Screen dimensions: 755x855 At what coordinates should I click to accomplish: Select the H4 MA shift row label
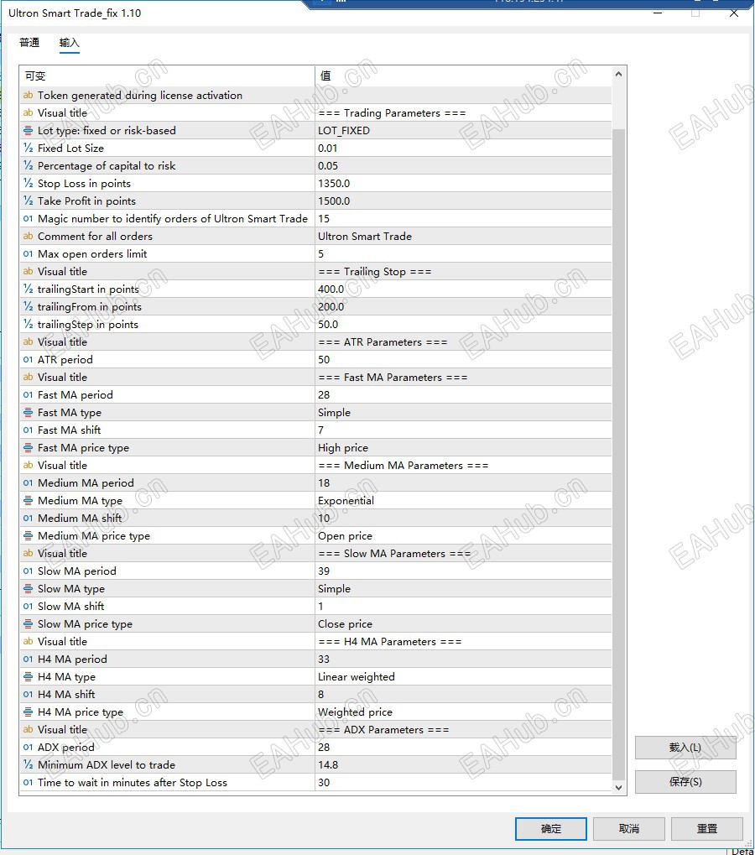tap(66, 695)
